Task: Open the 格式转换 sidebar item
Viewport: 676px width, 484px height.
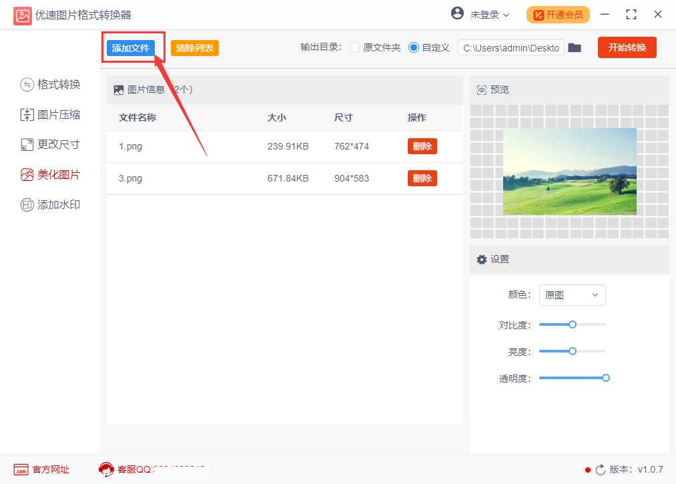Action: click(x=51, y=85)
